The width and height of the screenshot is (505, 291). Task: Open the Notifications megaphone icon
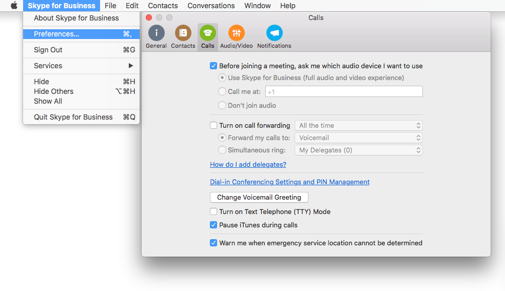click(274, 33)
